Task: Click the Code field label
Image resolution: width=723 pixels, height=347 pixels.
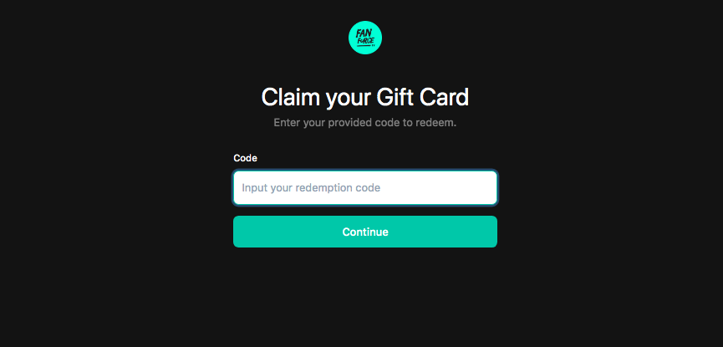Action: pyautogui.click(x=245, y=158)
